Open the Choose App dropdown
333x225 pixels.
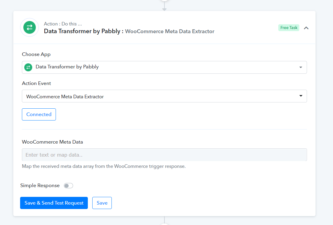(x=164, y=67)
